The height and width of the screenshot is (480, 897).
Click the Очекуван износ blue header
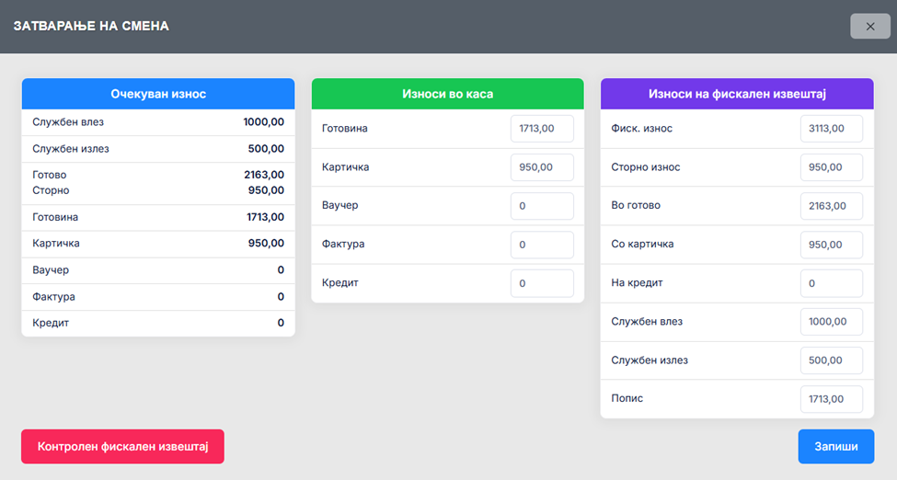pos(158,94)
